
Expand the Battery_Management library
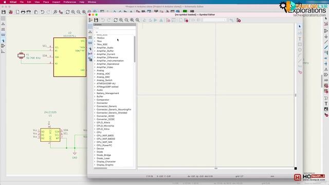95,93
